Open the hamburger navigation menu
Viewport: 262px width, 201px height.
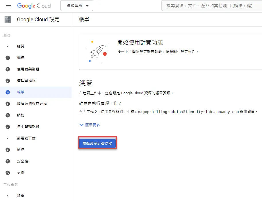point(8,6)
